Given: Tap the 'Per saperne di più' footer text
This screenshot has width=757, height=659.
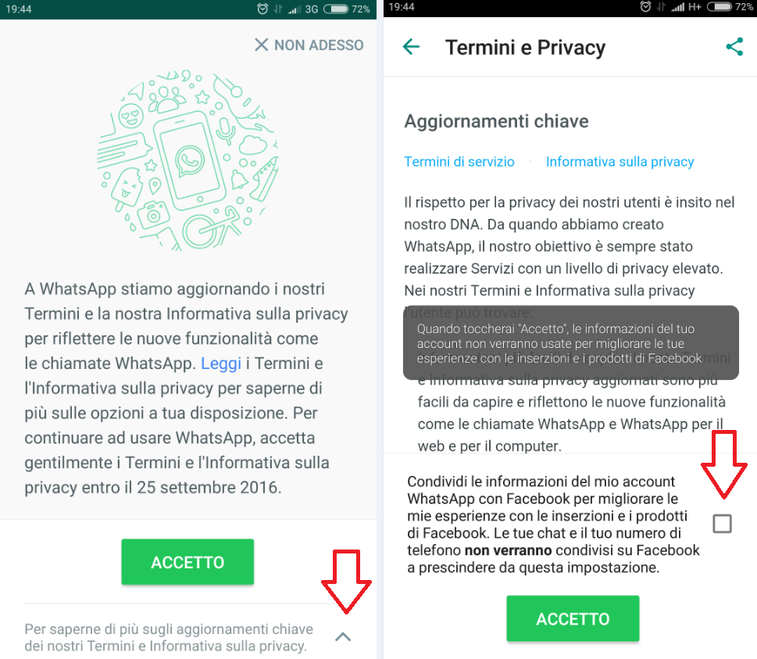Looking at the screenshot, I should pos(169,637).
